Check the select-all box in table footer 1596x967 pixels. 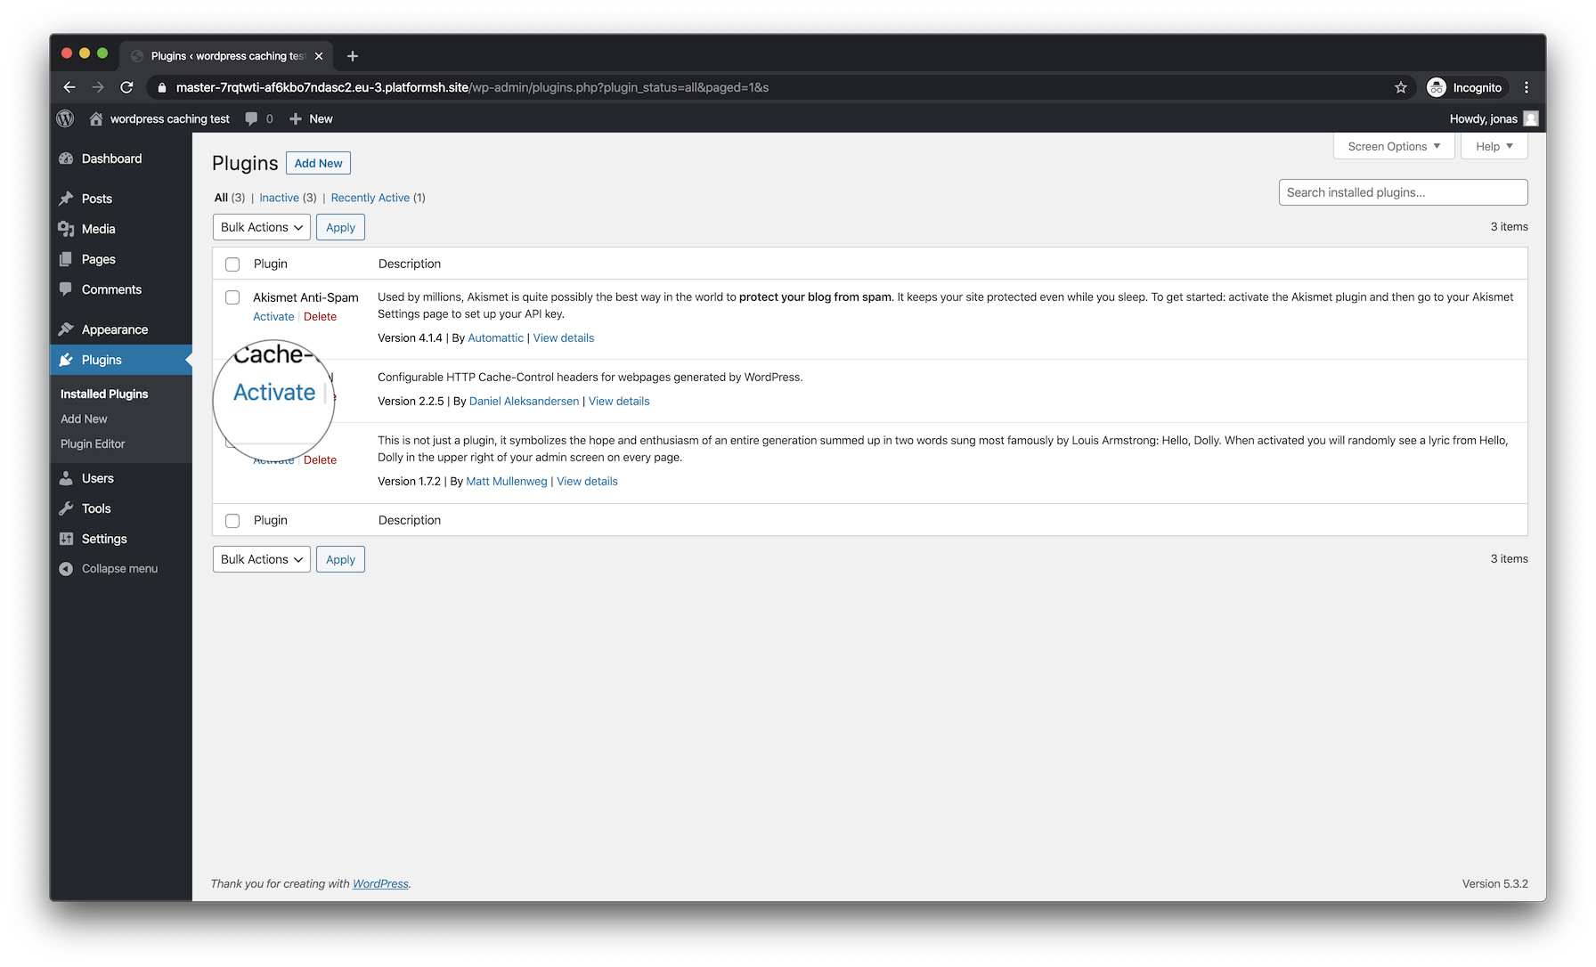point(232,521)
